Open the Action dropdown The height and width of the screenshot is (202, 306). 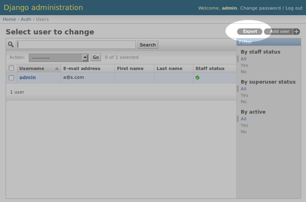[59, 58]
